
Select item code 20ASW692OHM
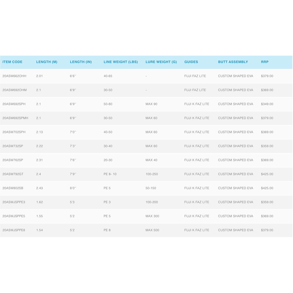[14, 90]
